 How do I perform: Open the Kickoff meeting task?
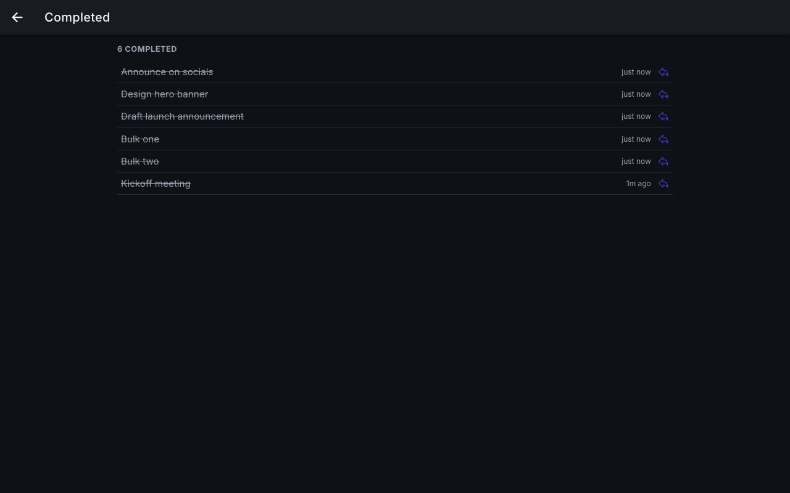click(x=156, y=184)
